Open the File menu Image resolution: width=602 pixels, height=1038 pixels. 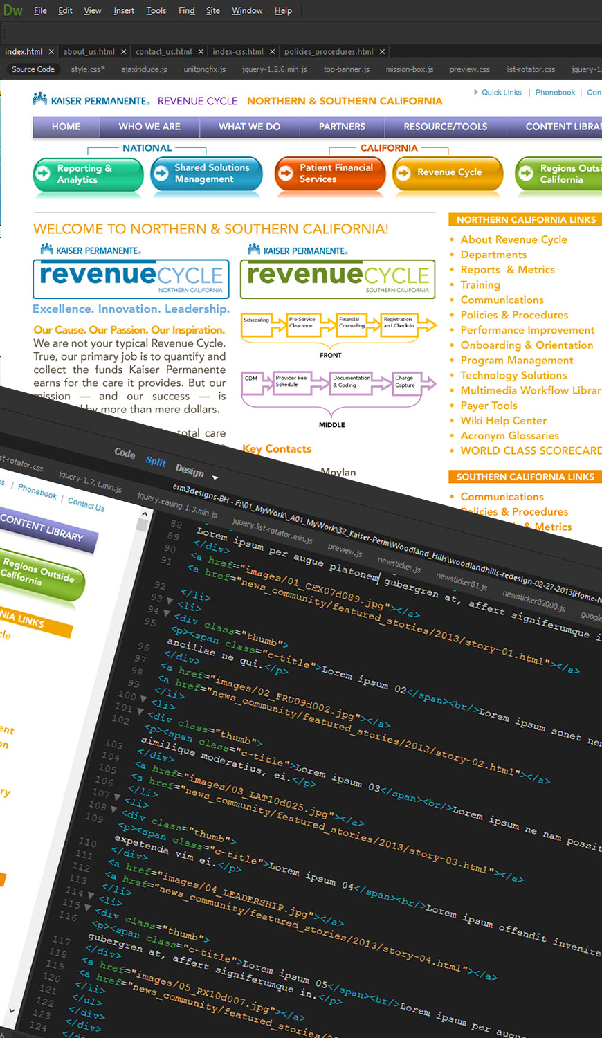click(40, 10)
